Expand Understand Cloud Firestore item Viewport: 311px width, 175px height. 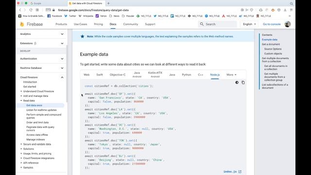[x=21, y=91]
